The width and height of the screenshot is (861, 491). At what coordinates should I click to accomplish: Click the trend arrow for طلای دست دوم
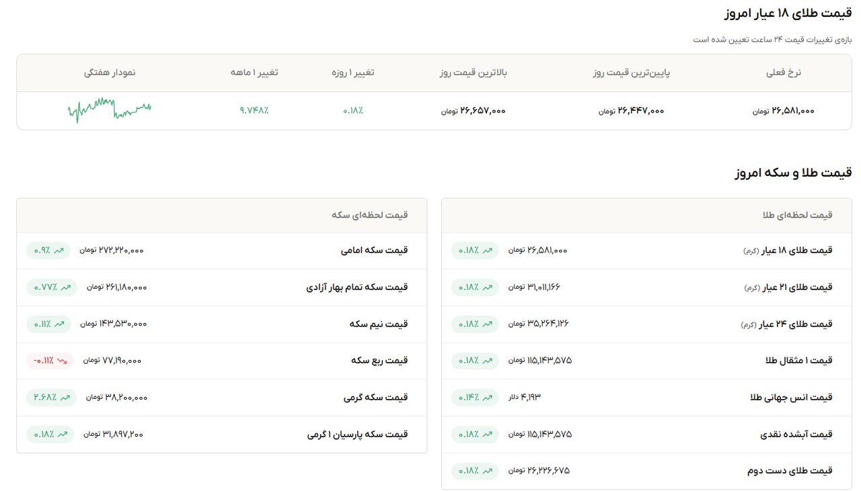[488, 471]
